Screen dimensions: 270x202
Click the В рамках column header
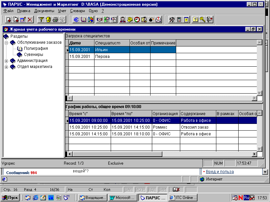(x=227, y=114)
